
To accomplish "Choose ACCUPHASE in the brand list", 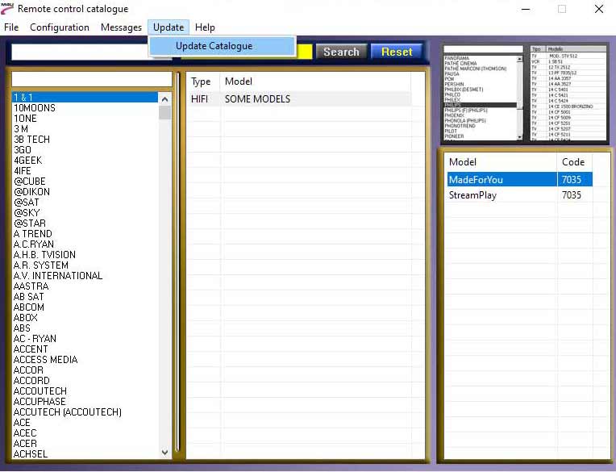I will tap(40, 402).
